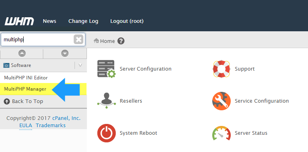308x152 pixels.
Task: Open the Resellers icon
Action: pyautogui.click(x=107, y=101)
